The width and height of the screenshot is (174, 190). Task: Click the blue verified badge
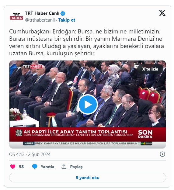(63, 13)
